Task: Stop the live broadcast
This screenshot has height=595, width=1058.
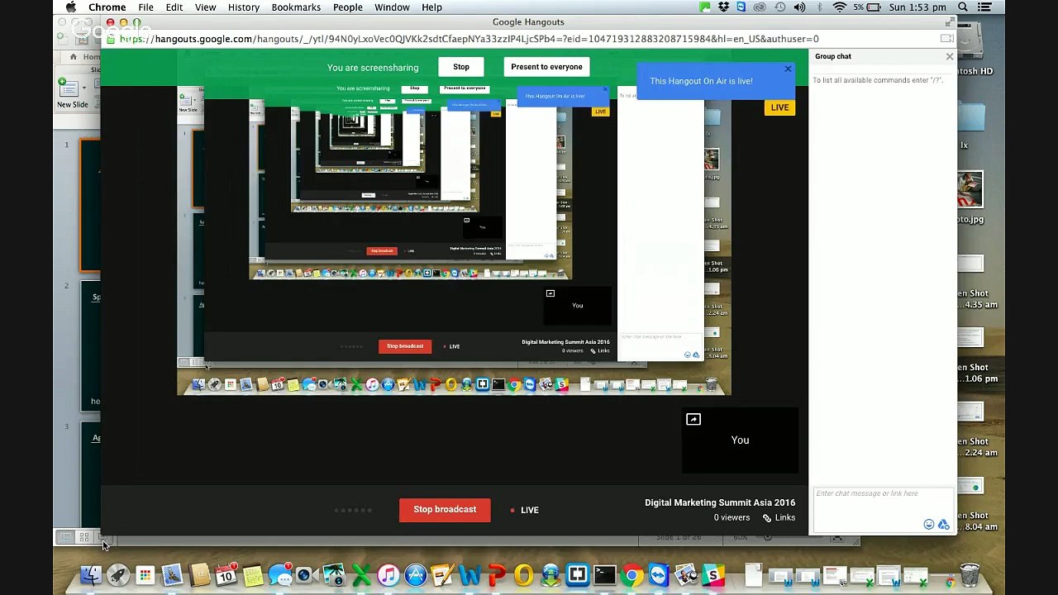Action: pos(445,510)
